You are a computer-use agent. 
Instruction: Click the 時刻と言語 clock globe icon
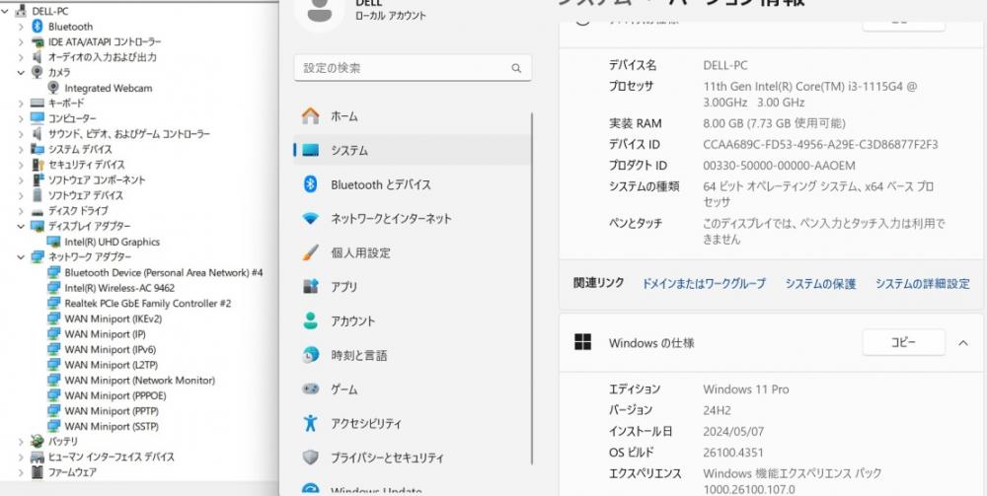(x=310, y=355)
